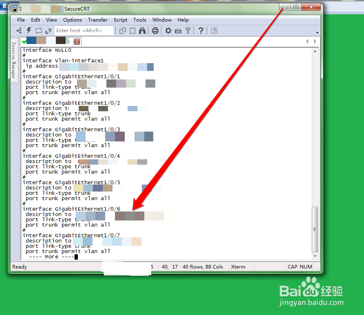Click the green connected checkmark on tab
Viewport: 364px width, 315px height.
(24, 42)
